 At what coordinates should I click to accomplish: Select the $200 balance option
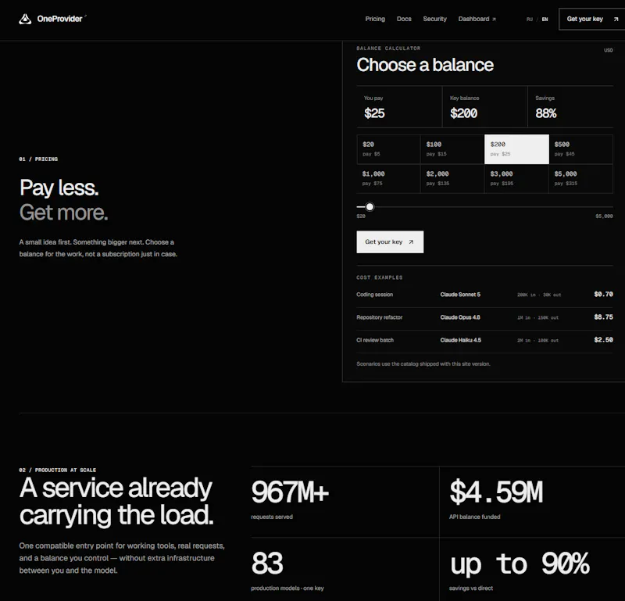516,149
